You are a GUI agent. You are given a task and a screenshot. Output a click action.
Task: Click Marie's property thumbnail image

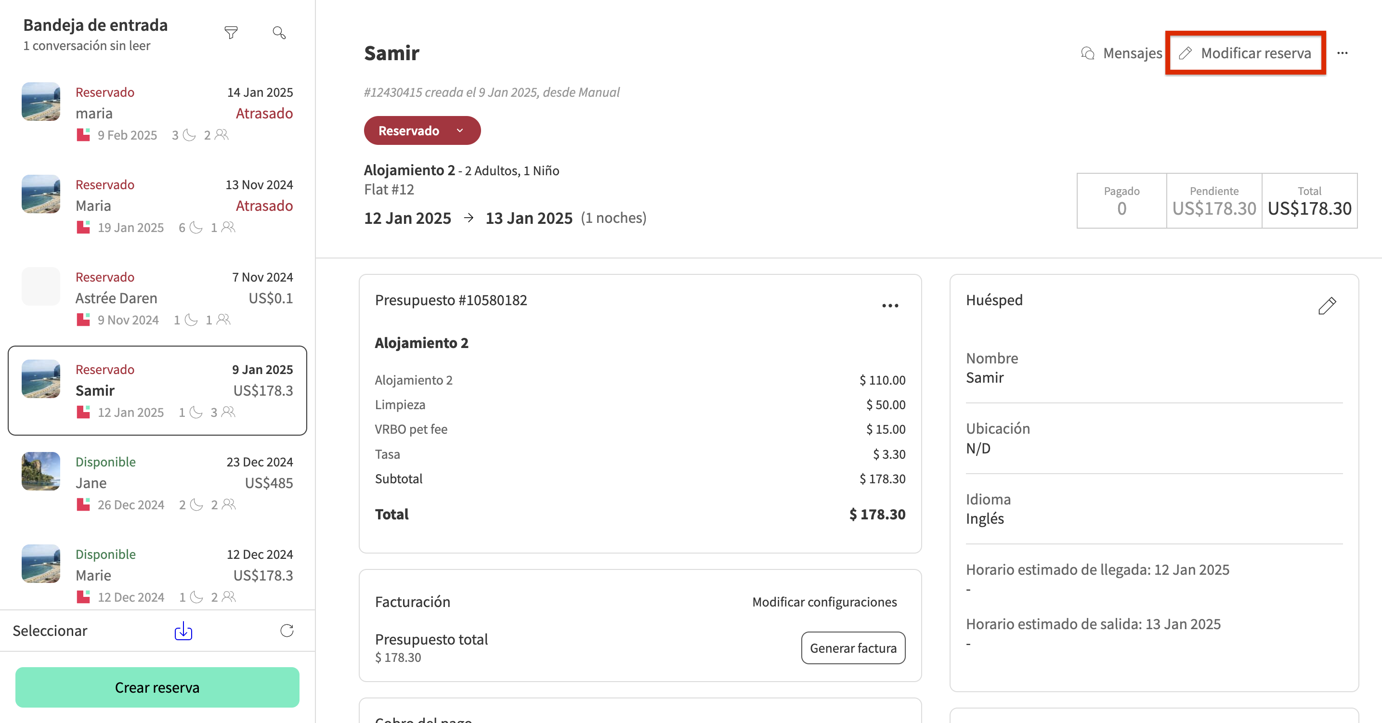point(41,564)
